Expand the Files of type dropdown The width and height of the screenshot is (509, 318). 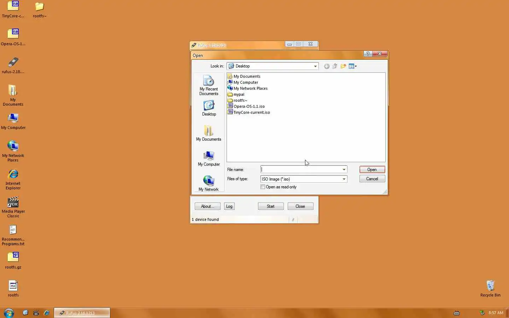click(x=344, y=179)
